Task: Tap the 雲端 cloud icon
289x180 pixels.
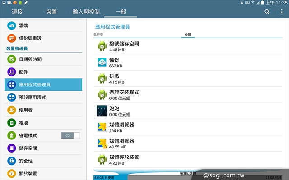Action: 12,26
